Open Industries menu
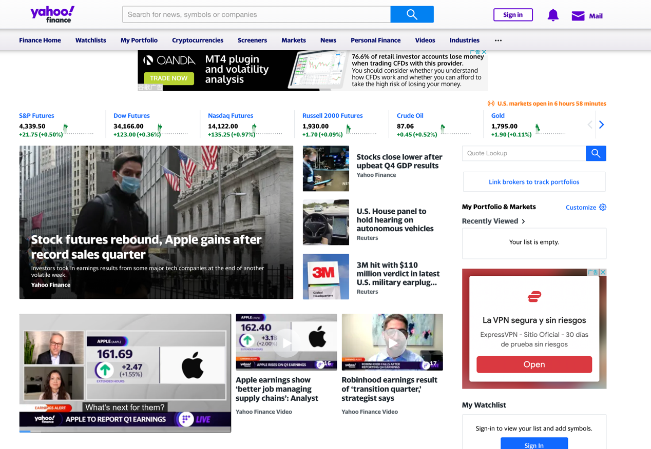The height and width of the screenshot is (449, 651). 465,40
